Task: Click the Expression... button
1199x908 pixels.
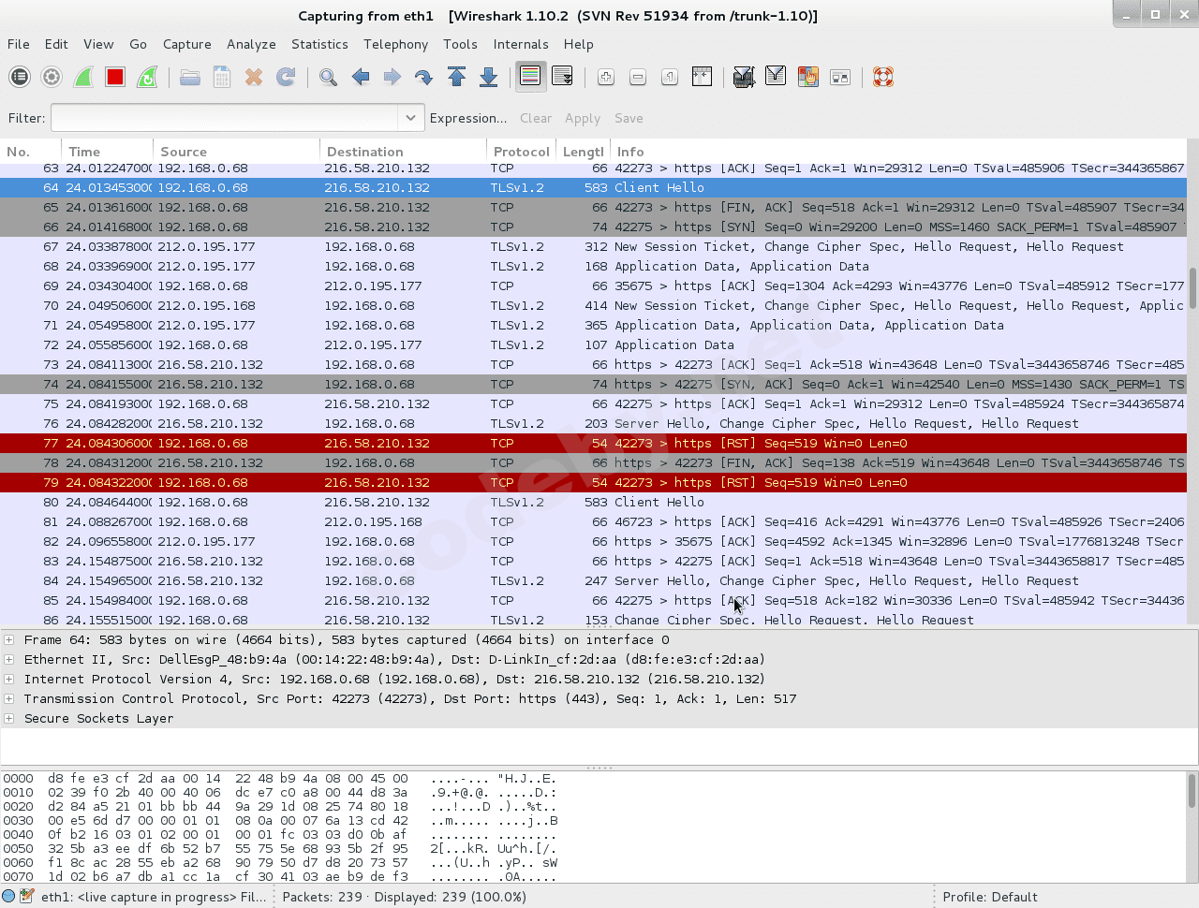Action: [x=467, y=118]
